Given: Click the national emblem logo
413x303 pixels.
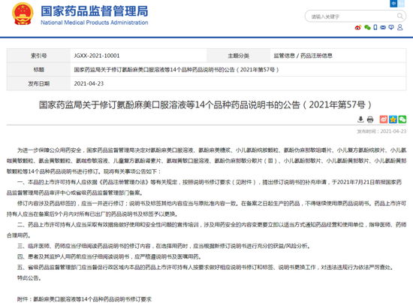Looking at the screenshot, I should coord(23,14).
